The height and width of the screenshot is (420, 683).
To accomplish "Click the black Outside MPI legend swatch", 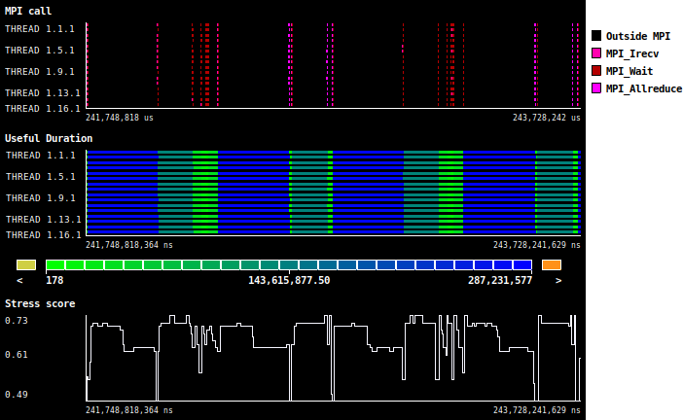I will click(596, 36).
